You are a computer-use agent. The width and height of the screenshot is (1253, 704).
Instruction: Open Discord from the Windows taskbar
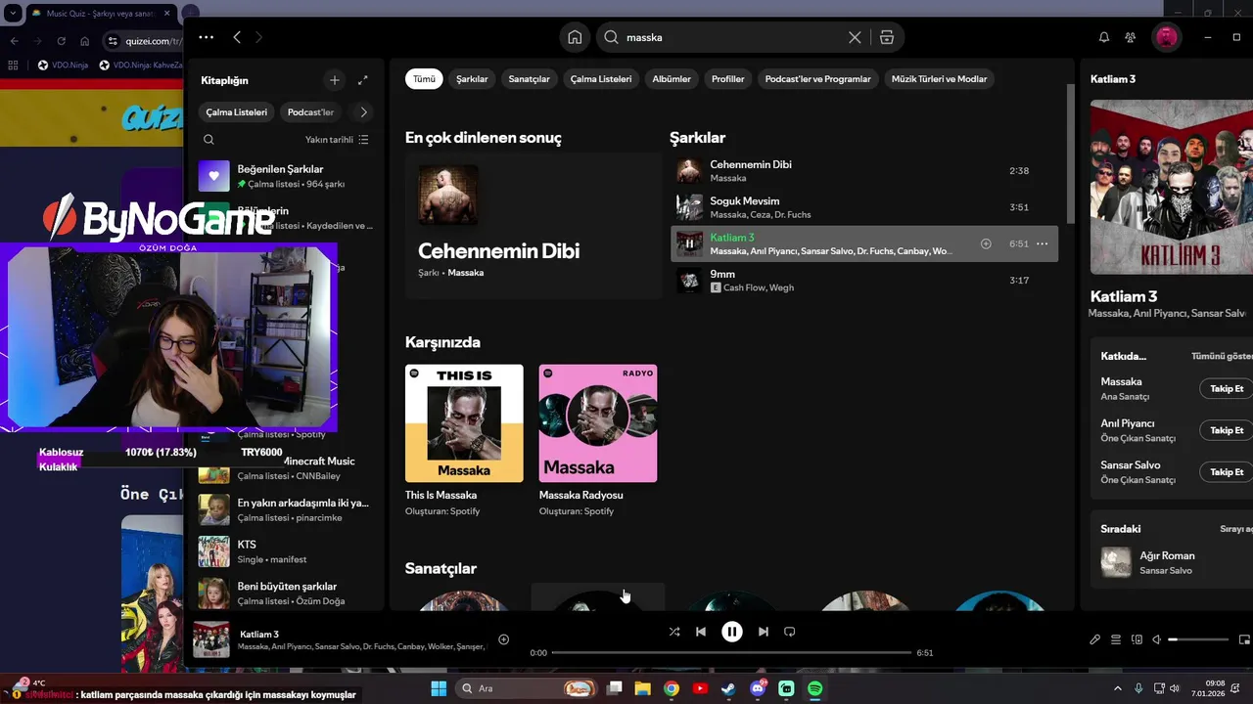click(758, 688)
